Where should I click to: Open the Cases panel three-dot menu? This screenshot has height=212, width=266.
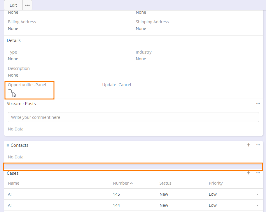click(x=258, y=173)
